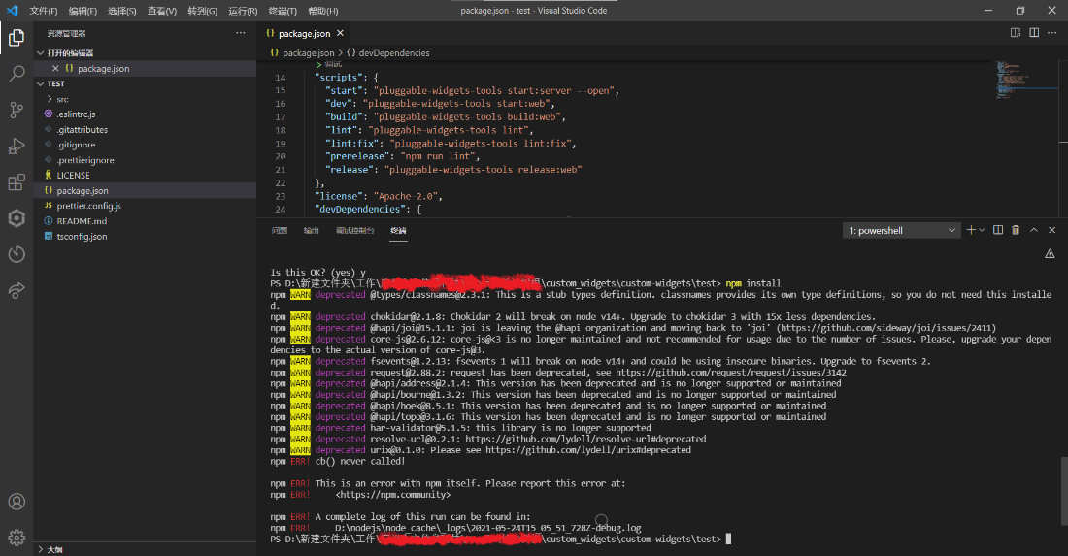Open the Manage gear icon
Image resolution: width=1068 pixels, height=556 pixels.
click(x=17, y=538)
